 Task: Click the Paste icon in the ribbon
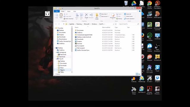coord(61,16)
